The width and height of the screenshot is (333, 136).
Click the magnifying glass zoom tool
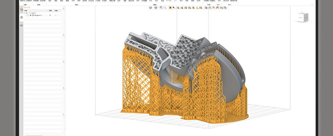click(165, 8)
